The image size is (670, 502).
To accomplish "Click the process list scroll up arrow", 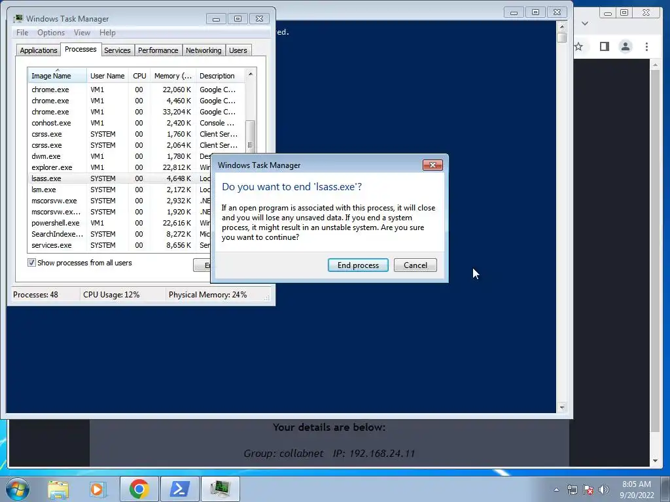I will point(251,74).
